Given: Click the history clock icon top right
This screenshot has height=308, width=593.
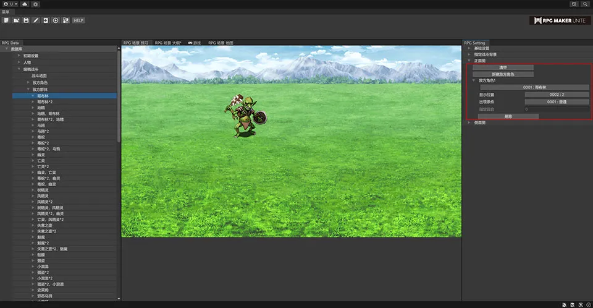Looking at the screenshot, I should 574,4.
